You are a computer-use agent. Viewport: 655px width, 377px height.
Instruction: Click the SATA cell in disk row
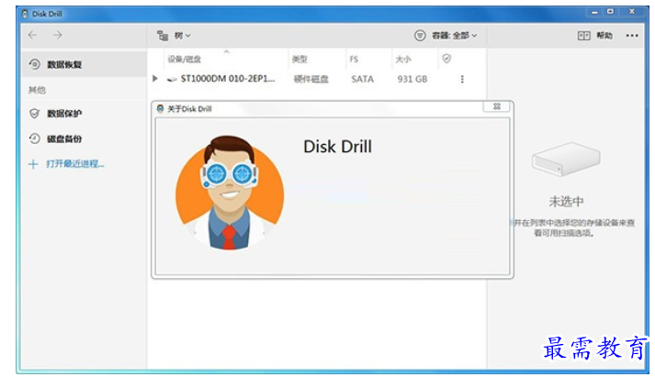click(x=363, y=79)
